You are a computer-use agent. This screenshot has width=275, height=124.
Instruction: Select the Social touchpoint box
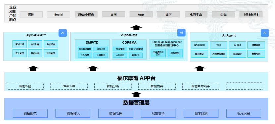(x=59, y=14)
